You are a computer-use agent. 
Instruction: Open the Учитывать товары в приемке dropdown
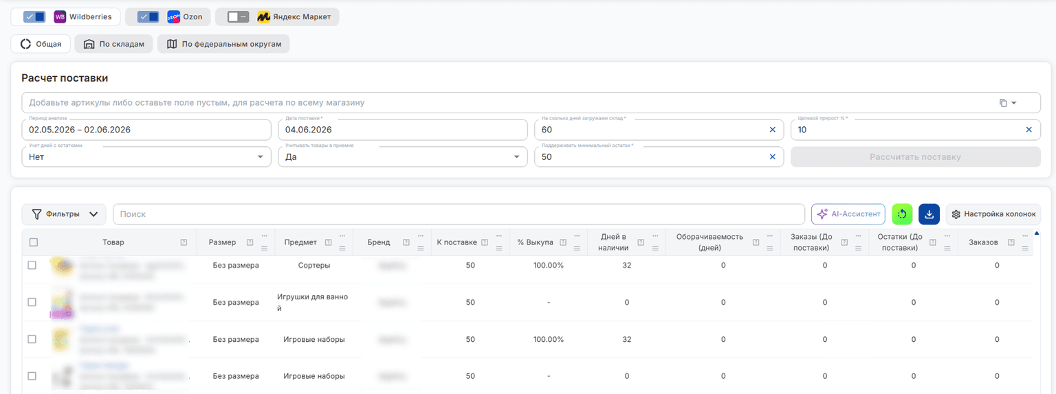403,157
